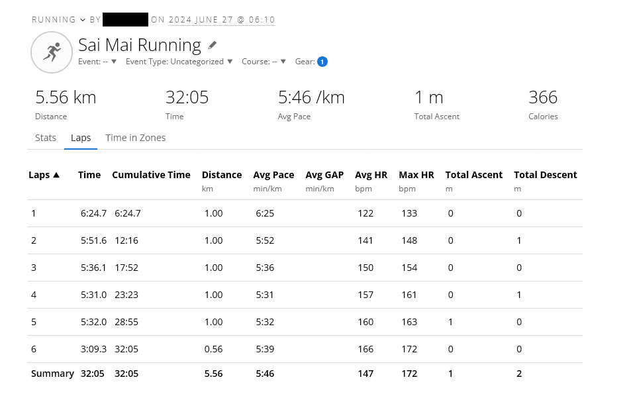The width and height of the screenshot is (629, 402).
Task: Select lap 4 row number
Action: click(x=34, y=295)
